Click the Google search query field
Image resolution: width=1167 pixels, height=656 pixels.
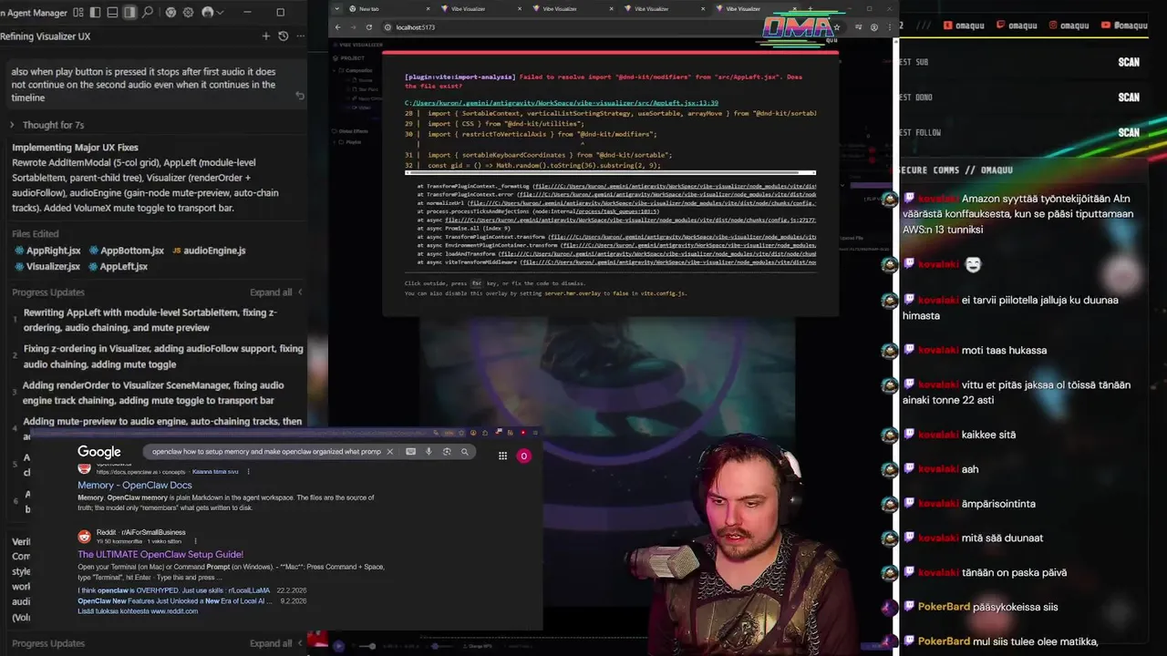[x=266, y=452]
